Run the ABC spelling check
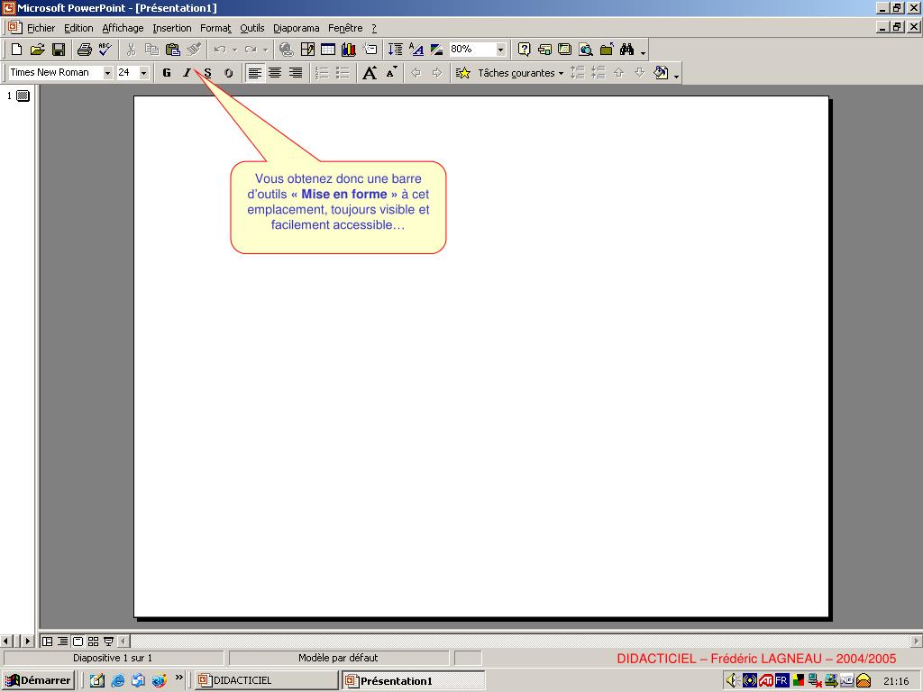 [x=105, y=50]
